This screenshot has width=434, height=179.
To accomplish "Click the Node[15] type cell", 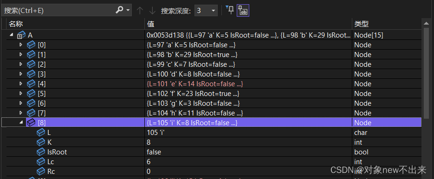I will click(369, 35).
